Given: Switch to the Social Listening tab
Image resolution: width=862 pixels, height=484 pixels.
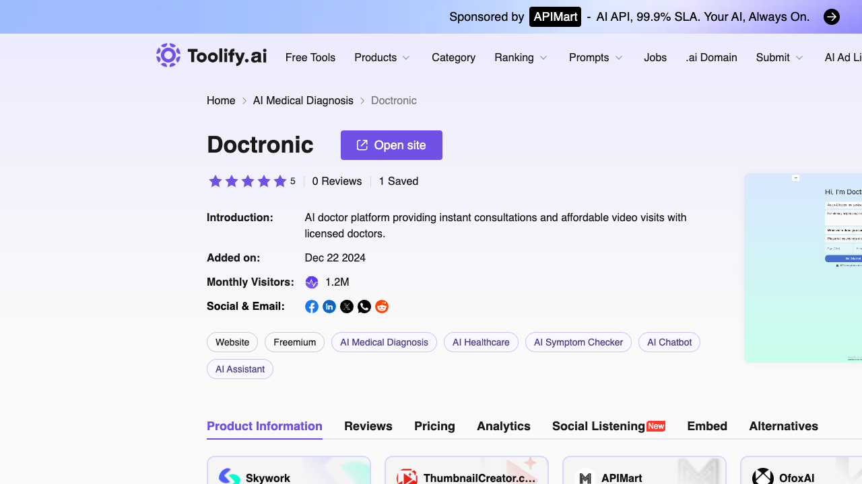Looking at the screenshot, I should click(609, 426).
